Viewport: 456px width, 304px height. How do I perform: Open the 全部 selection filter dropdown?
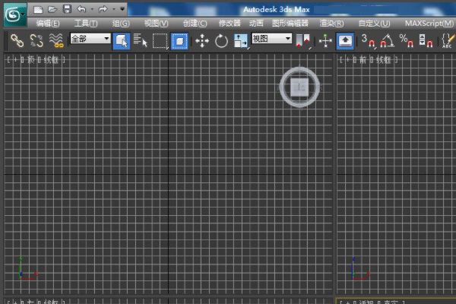coord(90,39)
